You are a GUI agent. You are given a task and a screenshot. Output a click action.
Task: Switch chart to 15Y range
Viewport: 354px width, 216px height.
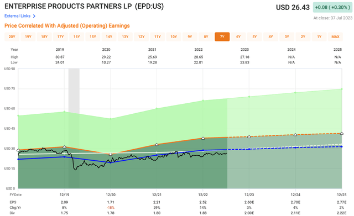click(93, 37)
